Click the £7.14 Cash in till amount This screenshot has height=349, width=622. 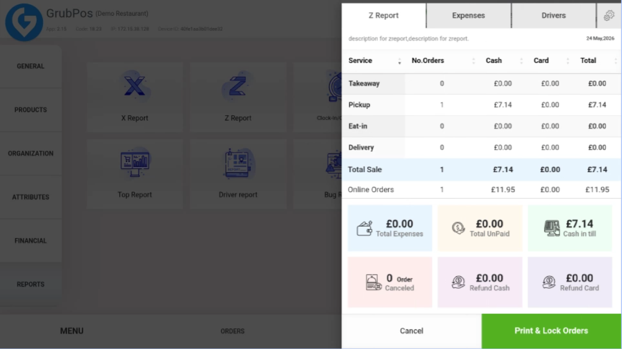click(580, 224)
